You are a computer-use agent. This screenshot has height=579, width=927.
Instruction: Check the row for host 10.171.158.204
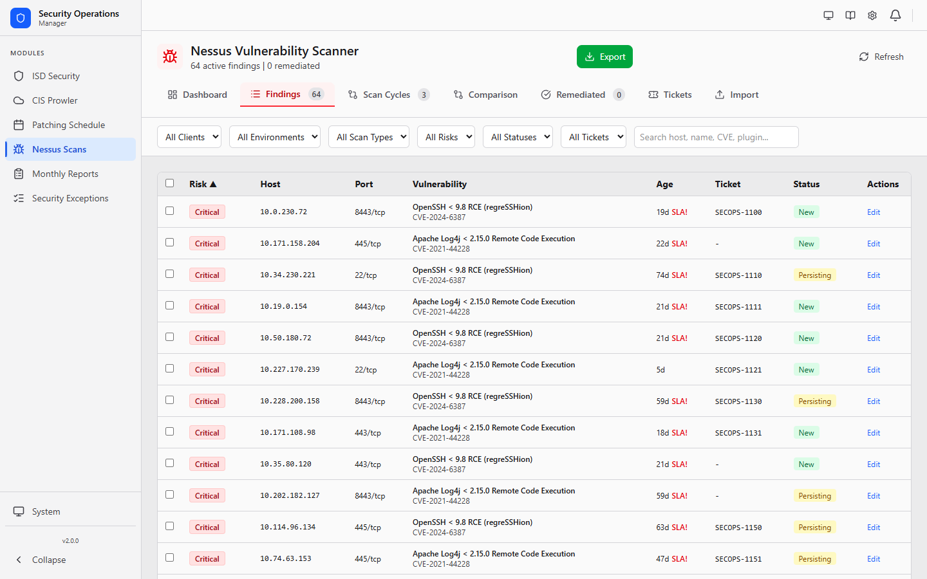(170, 243)
